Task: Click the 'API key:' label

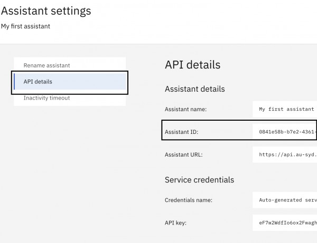Action: coord(175,223)
